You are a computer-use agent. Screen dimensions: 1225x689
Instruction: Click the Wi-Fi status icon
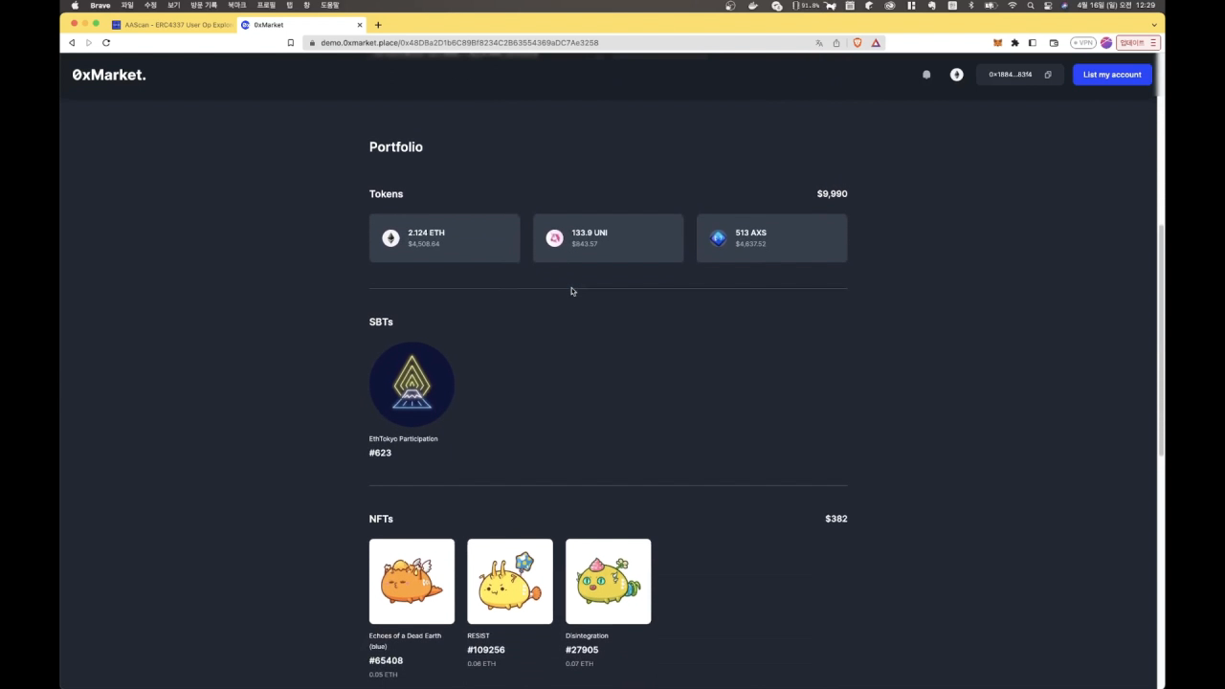pyautogui.click(x=1013, y=6)
